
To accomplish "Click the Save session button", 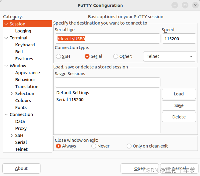I will pyautogui.click(x=179, y=105).
